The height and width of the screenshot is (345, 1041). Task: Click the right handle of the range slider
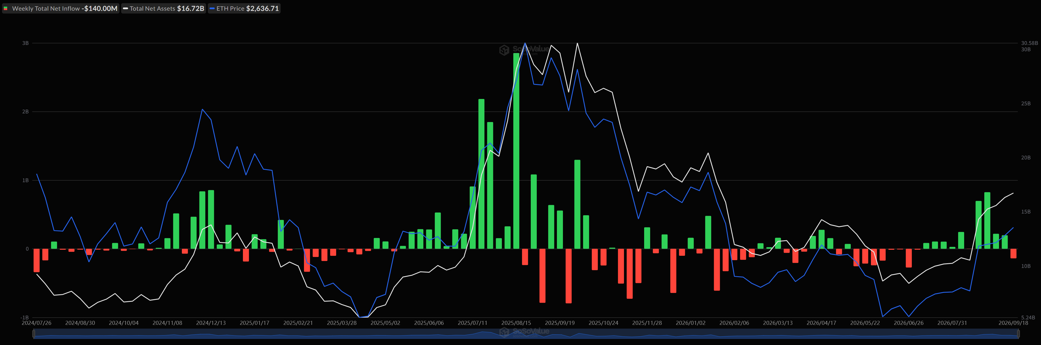click(x=1018, y=334)
